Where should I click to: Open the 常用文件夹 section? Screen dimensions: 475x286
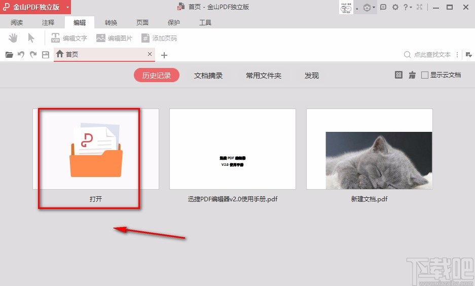click(264, 76)
